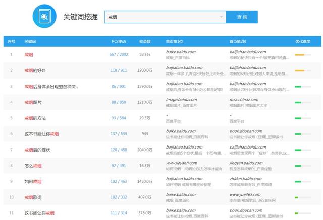Open the keyword 戒烟歌词
The width and height of the screenshot is (323, 220).
pyautogui.click(x=33, y=197)
